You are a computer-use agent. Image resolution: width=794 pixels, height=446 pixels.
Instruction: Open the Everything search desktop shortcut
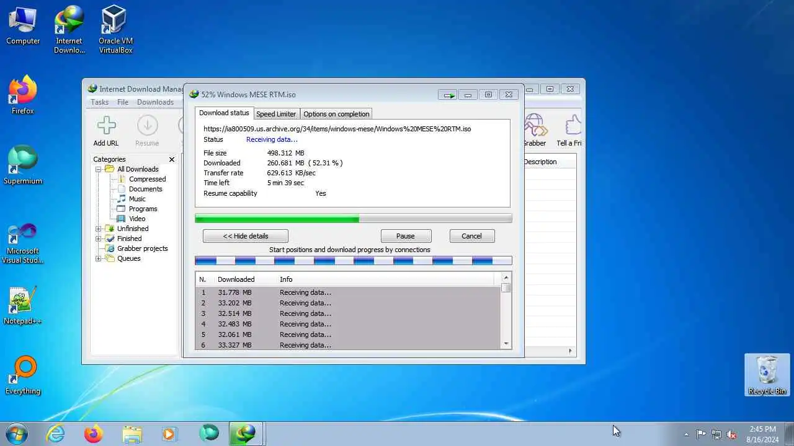click(23, 375)
